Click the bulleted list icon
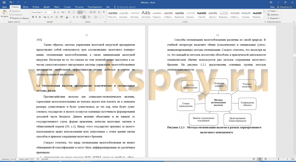The height and width of the screenshot is (162, 296). tap(74, 12)
